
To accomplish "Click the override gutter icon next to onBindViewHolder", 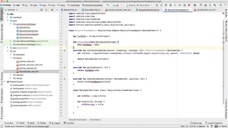I will pos(64,79).
